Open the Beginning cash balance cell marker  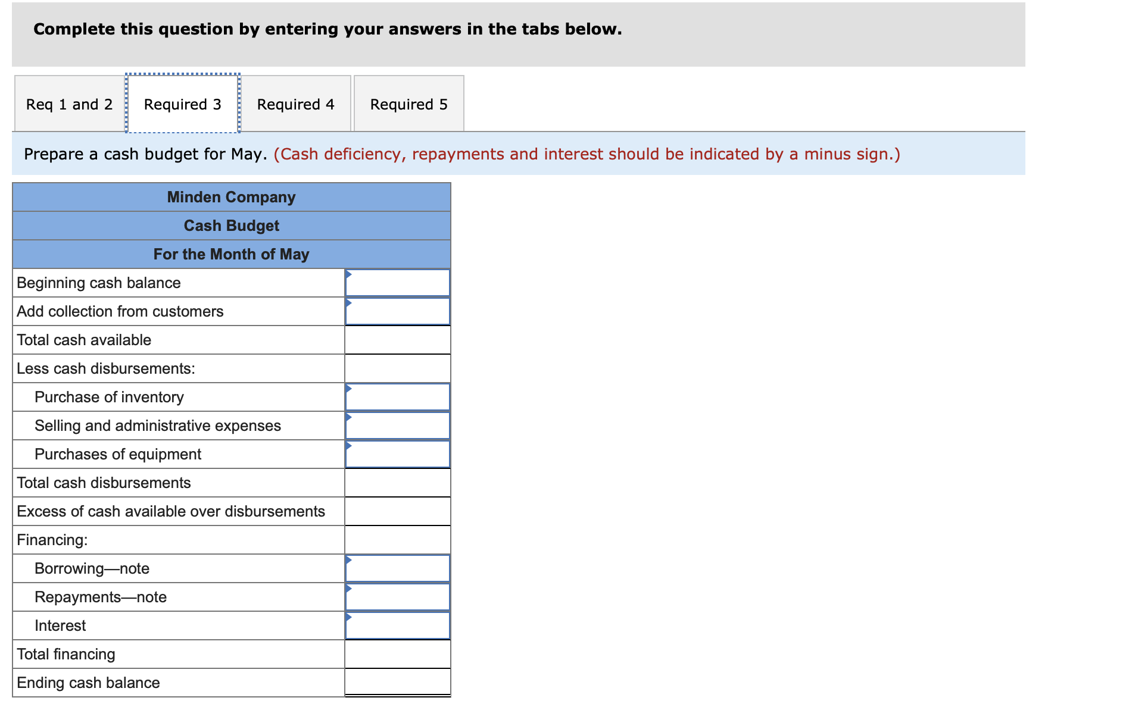tap(348, 273)
